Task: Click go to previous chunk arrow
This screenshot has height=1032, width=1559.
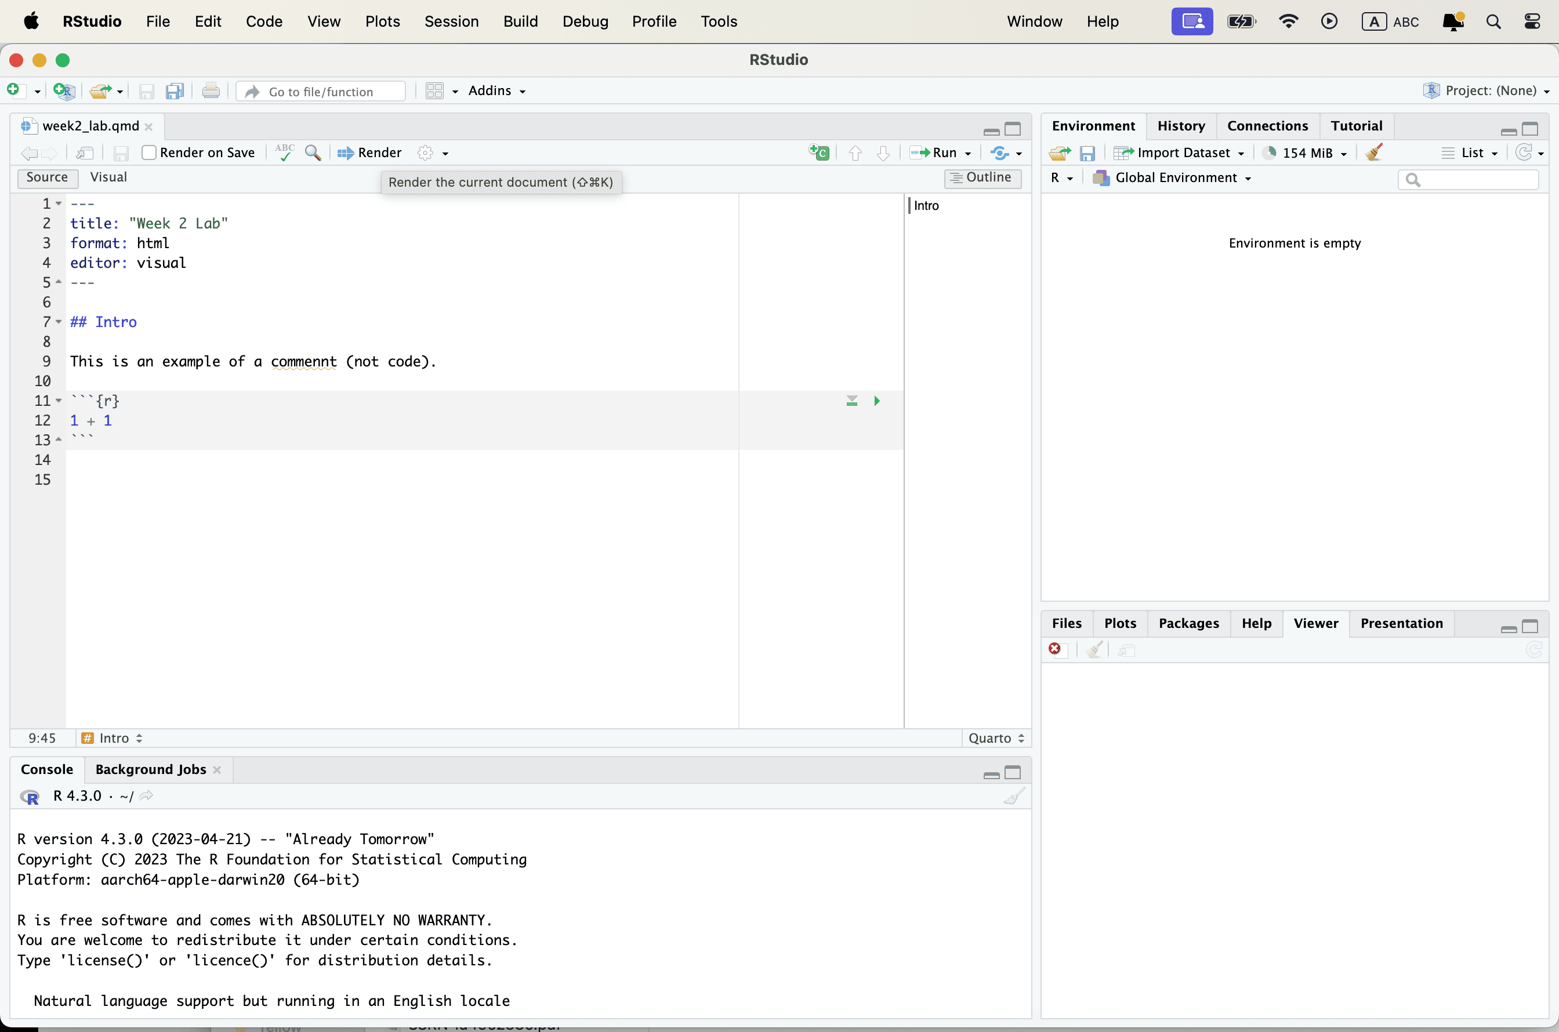Action: click(x=855, y=152)
